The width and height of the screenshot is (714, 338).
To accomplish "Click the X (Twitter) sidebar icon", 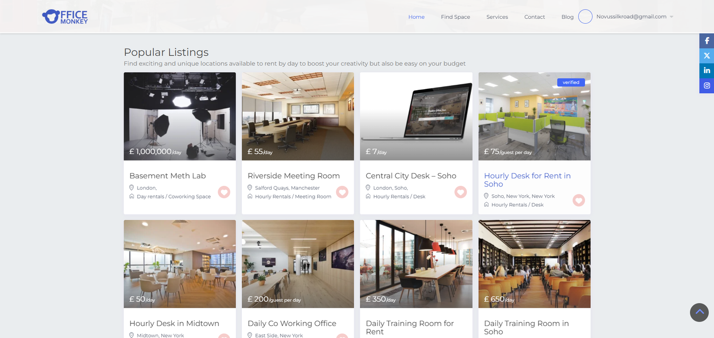I will [706, 56].
